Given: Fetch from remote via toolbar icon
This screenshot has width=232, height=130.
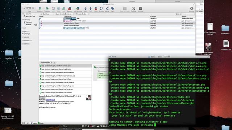Looking at the screenshot, I should click(x=86, y=9).
